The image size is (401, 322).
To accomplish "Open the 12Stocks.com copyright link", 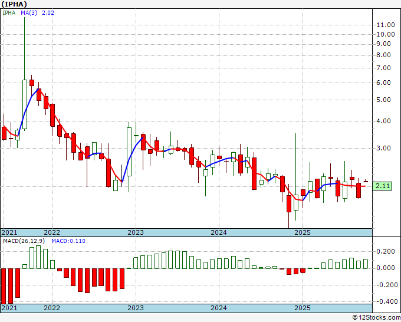I will (376, 318).
